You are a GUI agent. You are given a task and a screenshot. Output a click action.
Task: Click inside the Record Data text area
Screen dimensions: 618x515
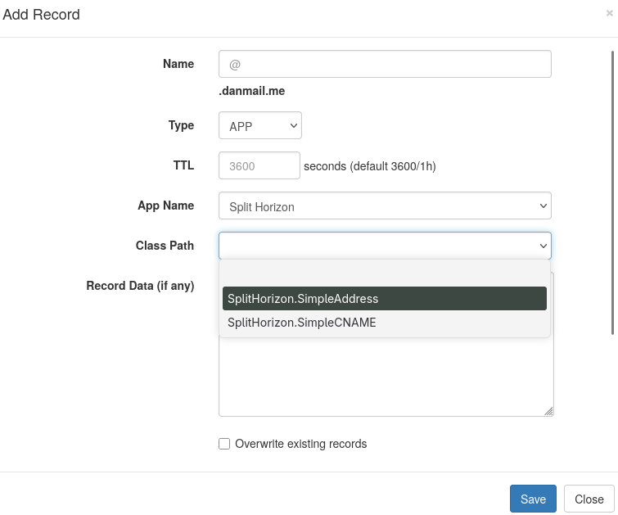(x=385, y=377)
